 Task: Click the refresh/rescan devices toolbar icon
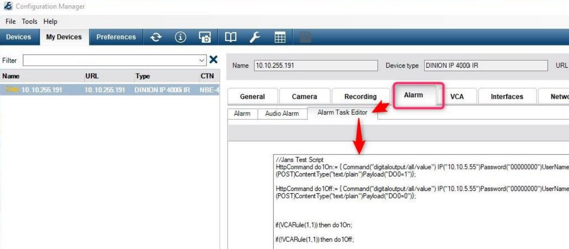156,37
